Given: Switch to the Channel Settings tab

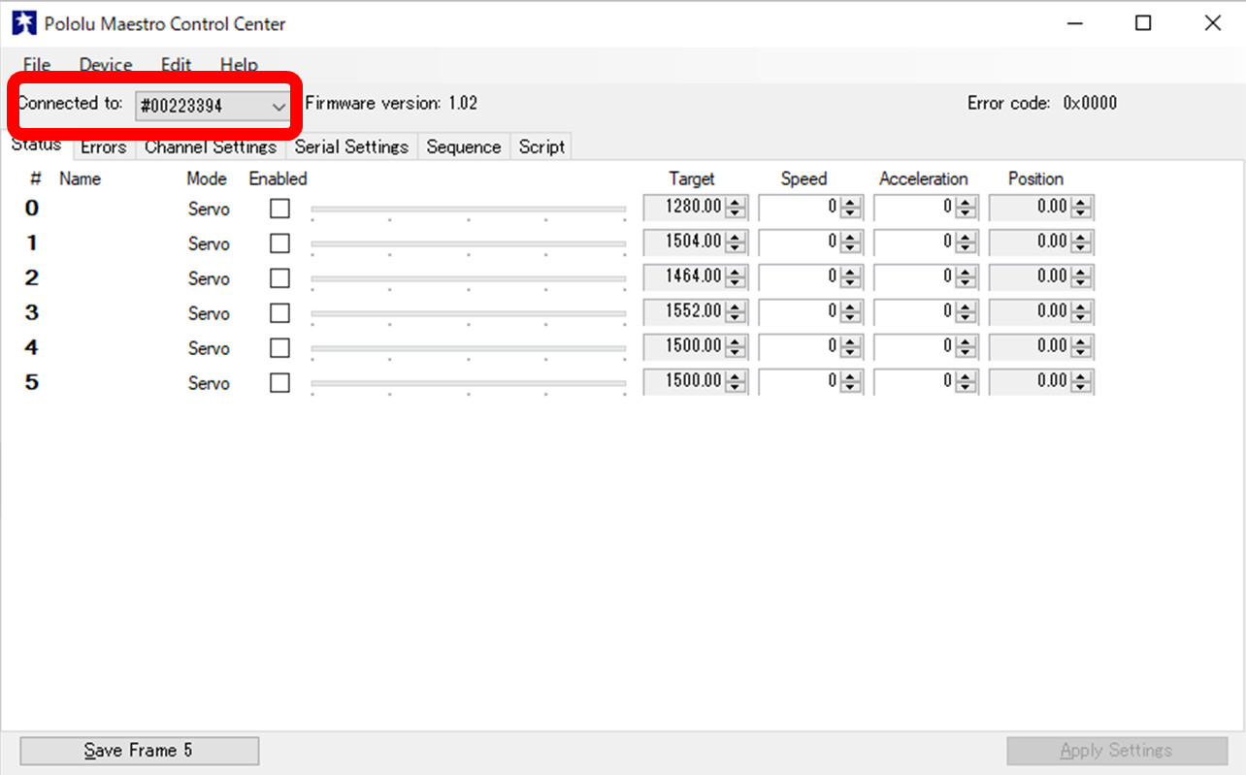Looking at the screenshot, I should pos(211,147).
